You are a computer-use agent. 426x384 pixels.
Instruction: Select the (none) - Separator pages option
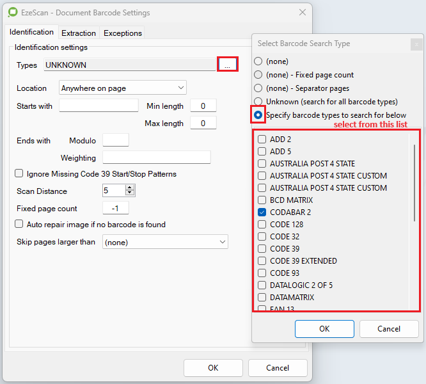(x=258, y=88)
